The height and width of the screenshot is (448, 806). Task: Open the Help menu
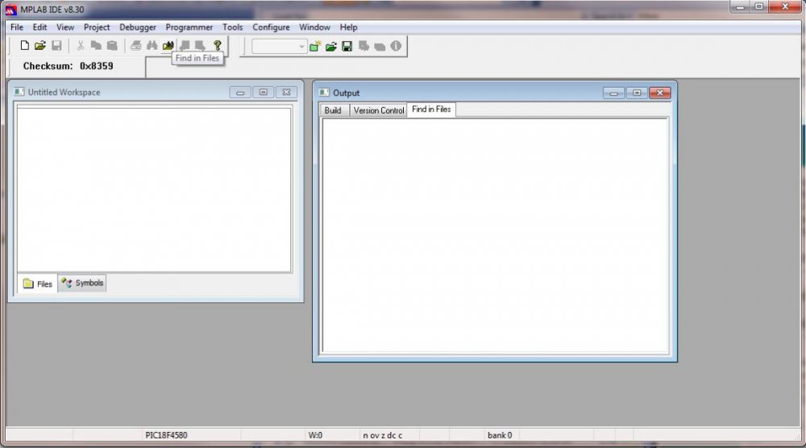click(348, 27)
